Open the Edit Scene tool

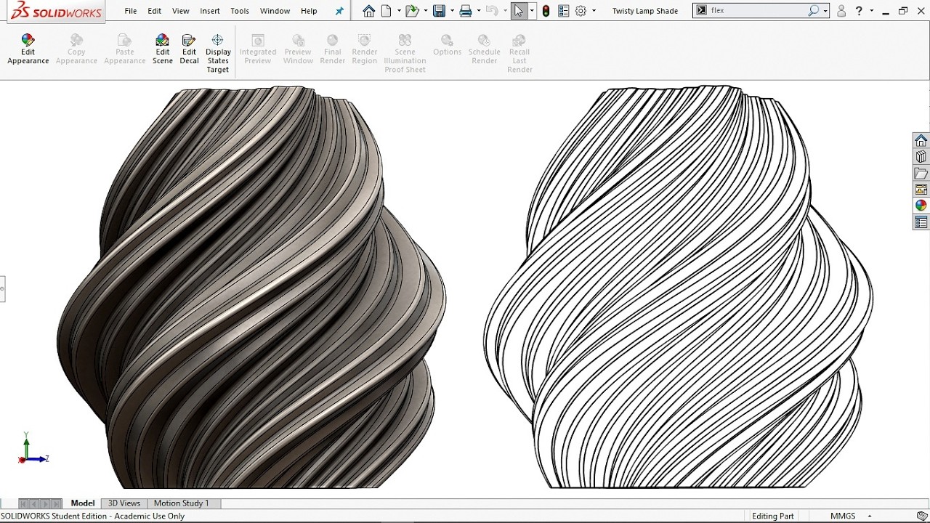tap(163, 49)
